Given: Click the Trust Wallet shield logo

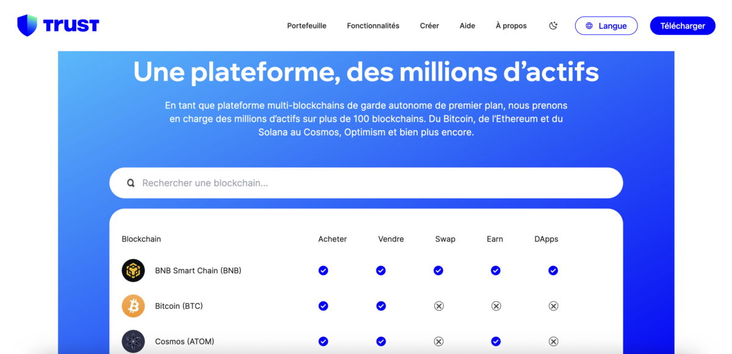Looking at the screenshot, I should [27, 26].
